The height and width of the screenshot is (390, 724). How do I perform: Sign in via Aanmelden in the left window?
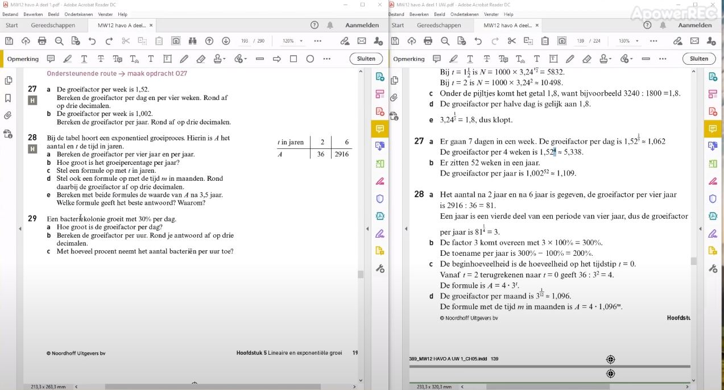point(362,25)
